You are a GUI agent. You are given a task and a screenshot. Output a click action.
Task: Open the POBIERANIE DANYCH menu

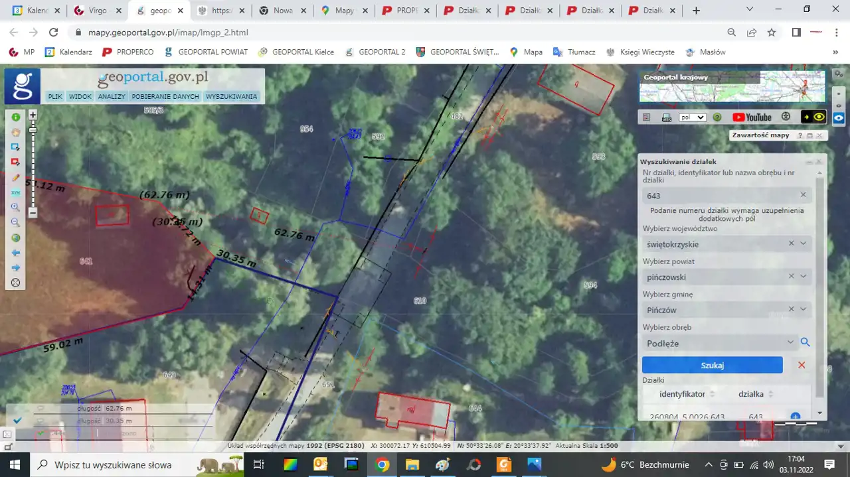click(x=165, y=97)
